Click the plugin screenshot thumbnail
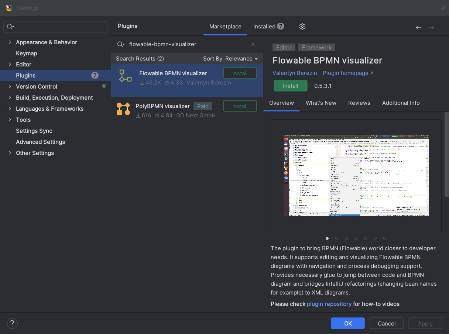The width and height of the screenshot is (449, 334). pos(356,175)
